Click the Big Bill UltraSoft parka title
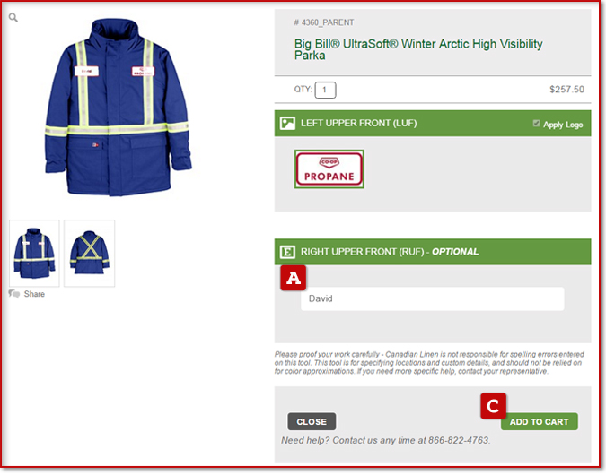Viewport: 606px width, 475px height. pyautogui.click(x=418, y=49)
